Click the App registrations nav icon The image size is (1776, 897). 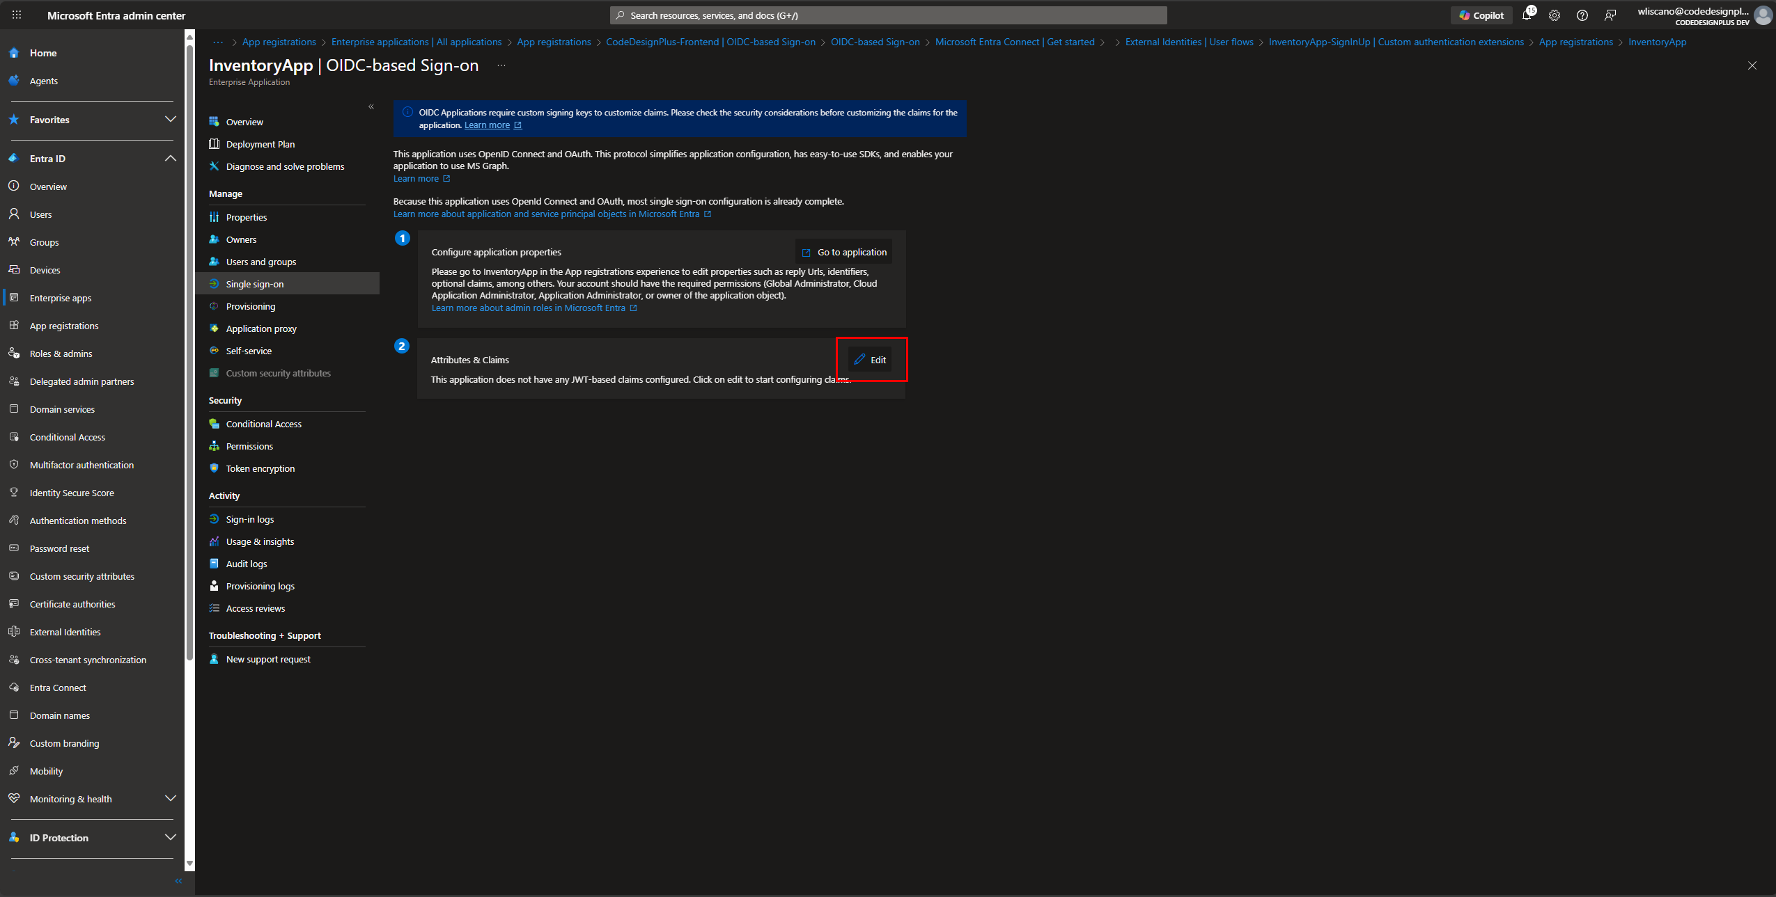point(14,325)
